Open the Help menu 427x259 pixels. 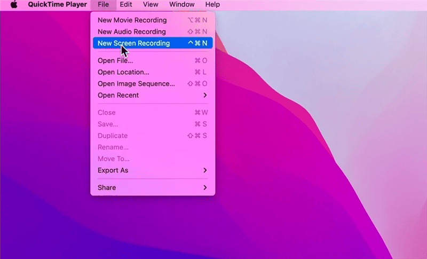[212, 4]
